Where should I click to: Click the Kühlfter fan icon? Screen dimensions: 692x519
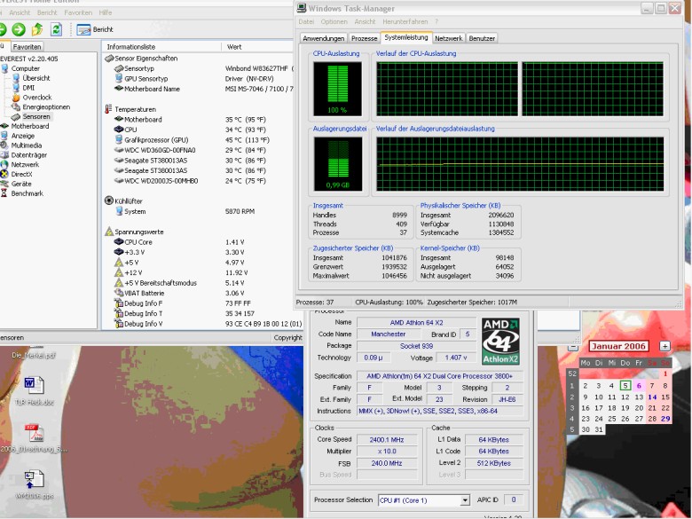109,201
